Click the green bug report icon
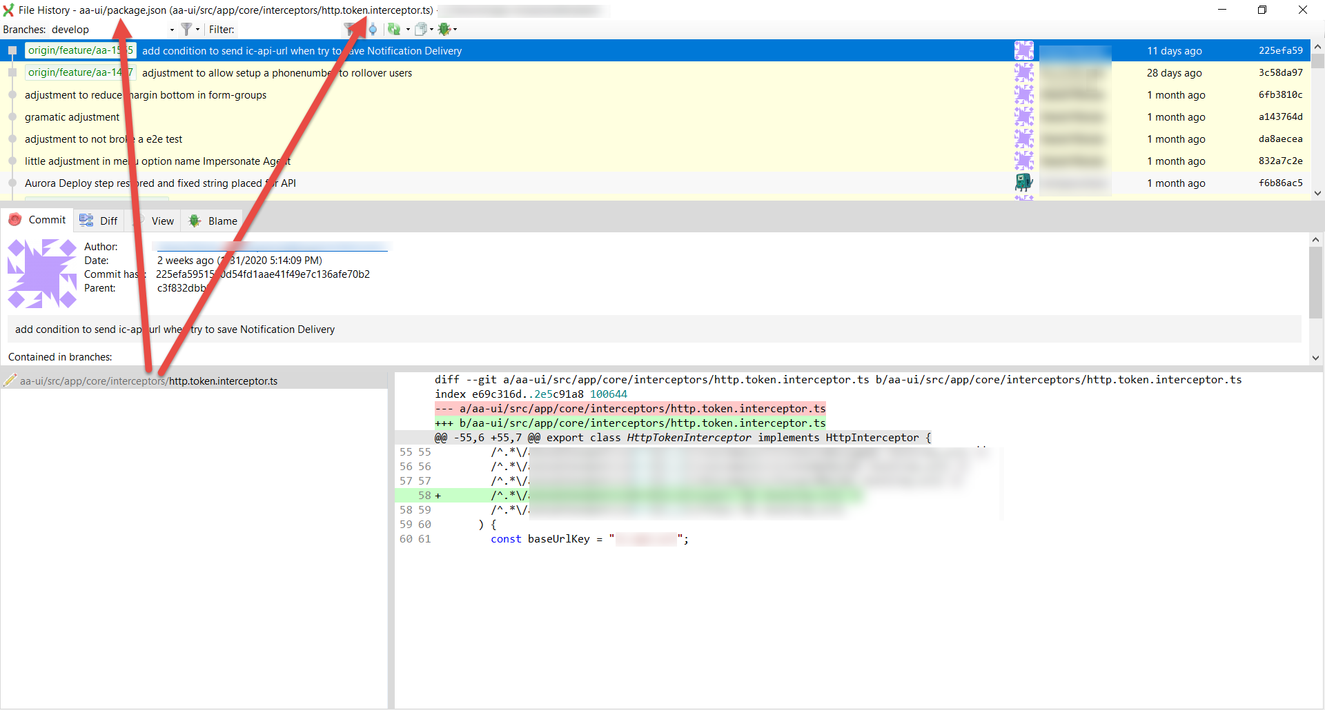This screenshot has height=710, width=1325. [x=444, y=29]
